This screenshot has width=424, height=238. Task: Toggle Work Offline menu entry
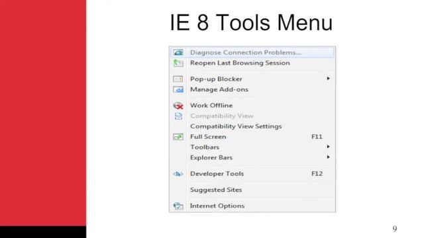[x=252, y=106]
